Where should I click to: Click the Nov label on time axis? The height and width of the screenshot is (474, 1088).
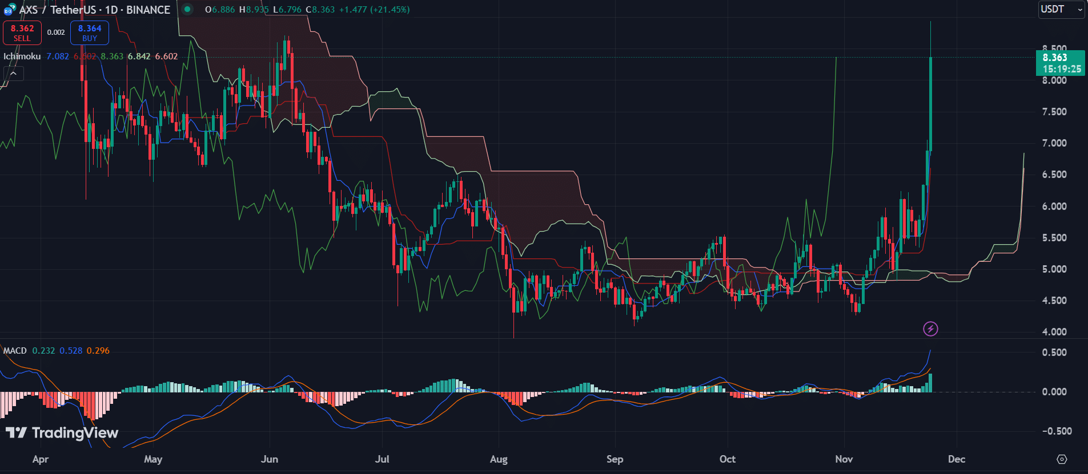844,459
